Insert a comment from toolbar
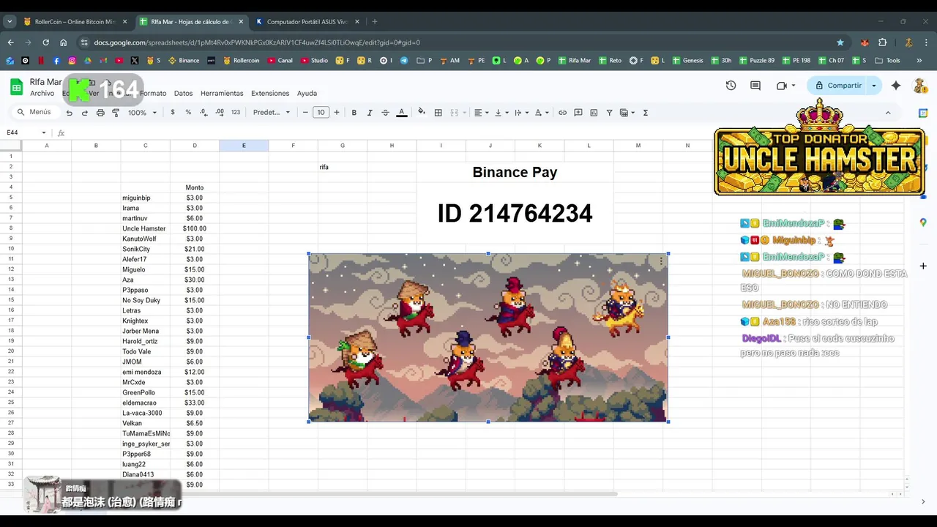937x527 pixels. coord(578,113)
